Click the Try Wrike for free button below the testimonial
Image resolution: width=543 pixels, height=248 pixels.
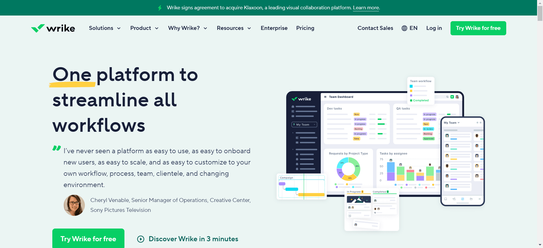(x=88, y=238)
